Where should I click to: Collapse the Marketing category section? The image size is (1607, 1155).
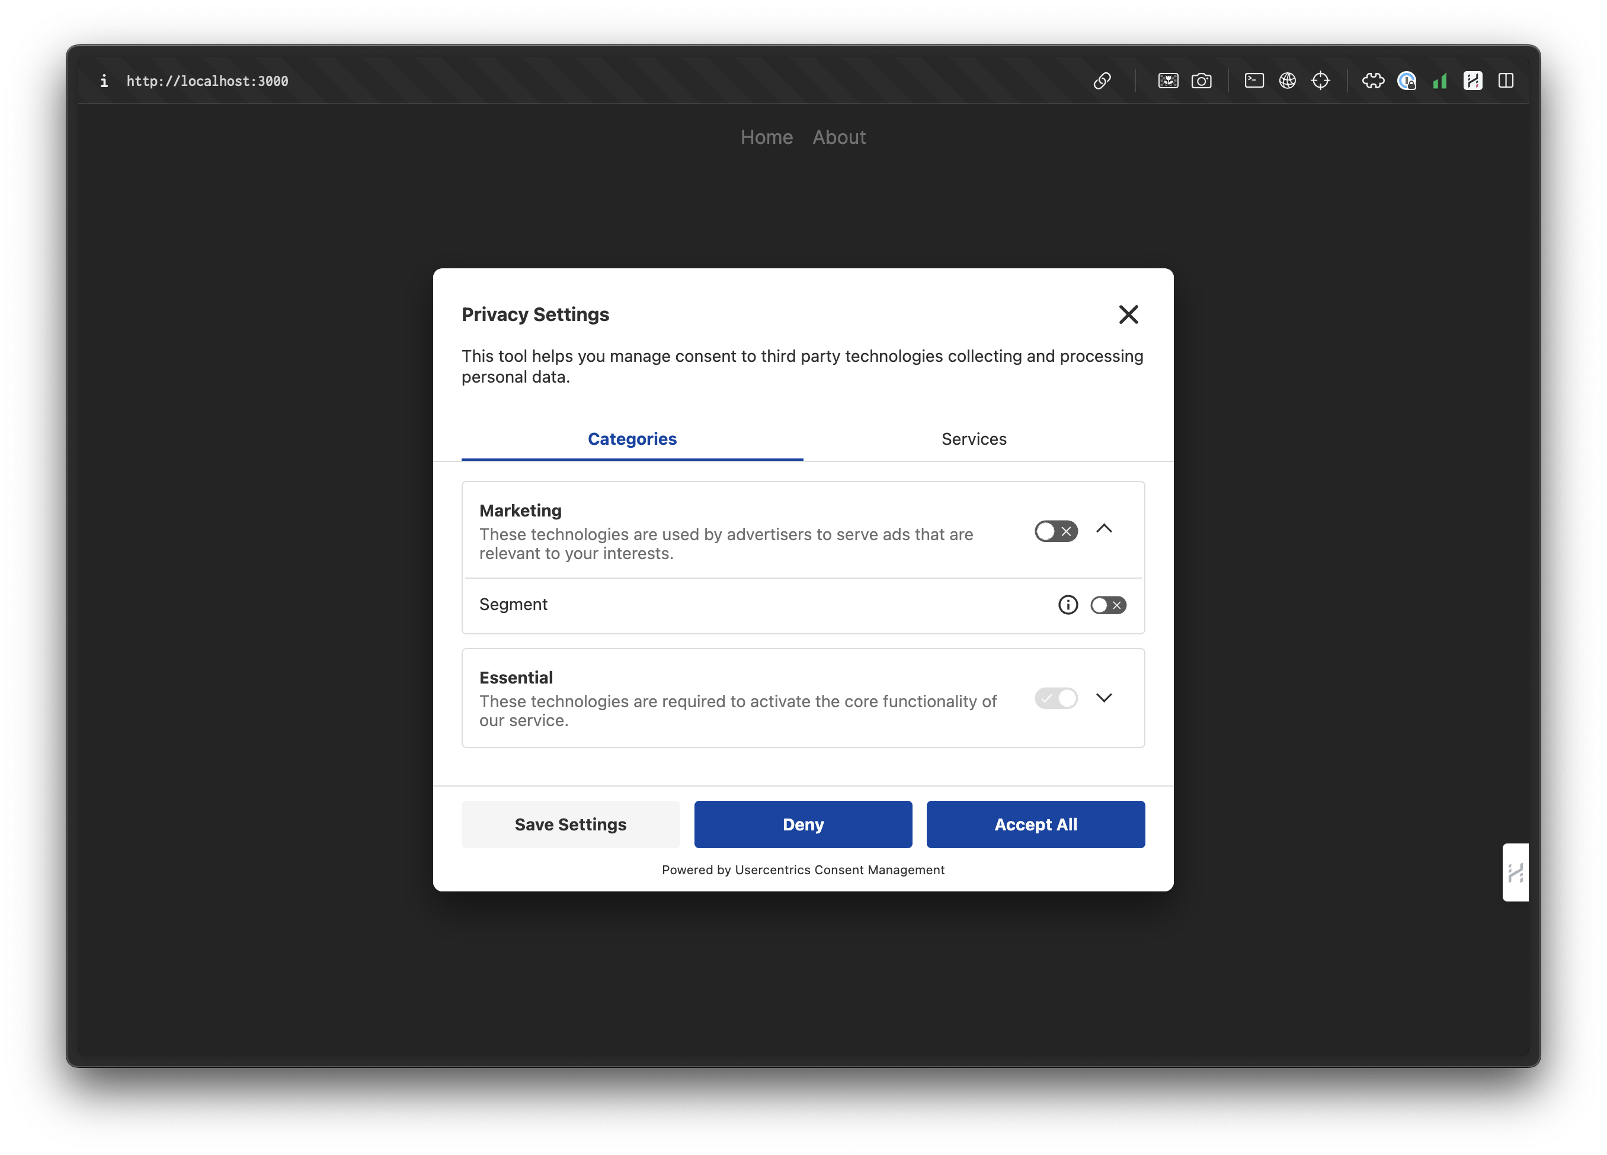pos(1104,529)
